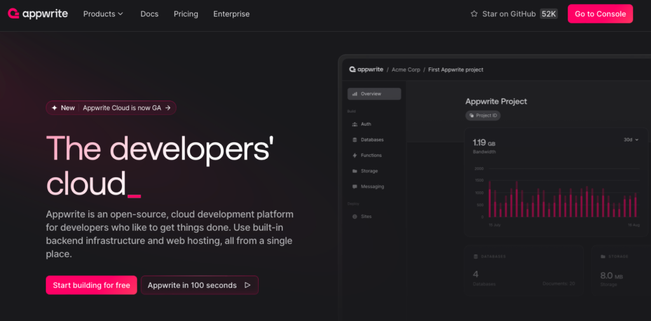The image size is (651, 321).
Task: Open the Products dropdown menu
Action: (x=104, y=14)
